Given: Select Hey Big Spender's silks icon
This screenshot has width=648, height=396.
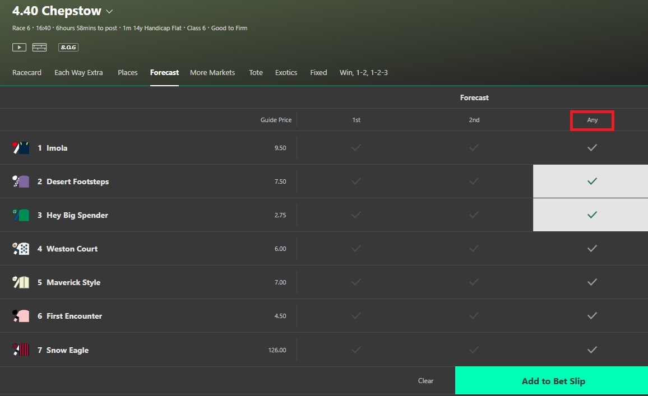Looking at the screenshot, I should pos(20,215).
